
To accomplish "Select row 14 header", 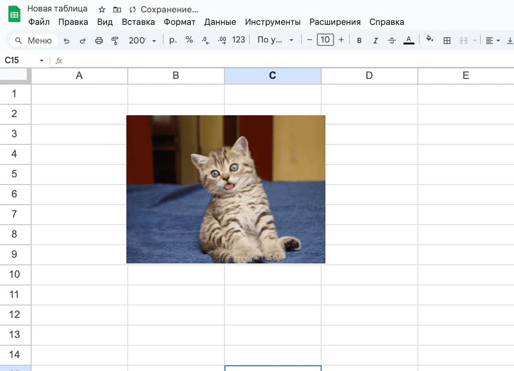I will tap(15, 355).
